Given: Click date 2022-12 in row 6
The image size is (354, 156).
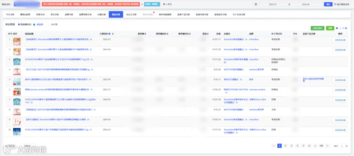Looking at the screenshot, I should coord(107,90).
